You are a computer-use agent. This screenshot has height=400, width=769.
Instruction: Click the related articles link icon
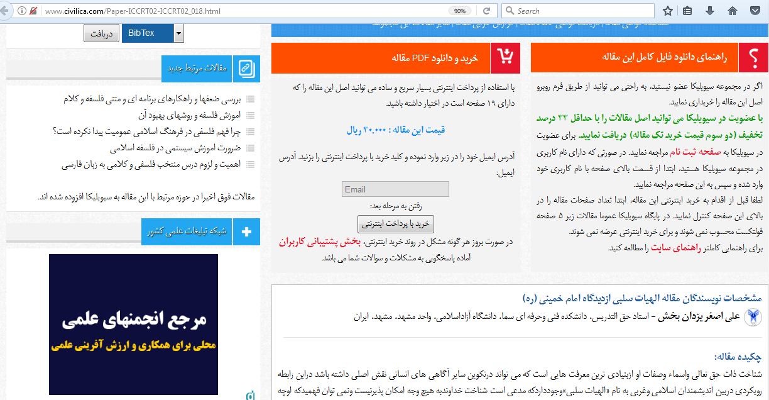pos(246,69)
